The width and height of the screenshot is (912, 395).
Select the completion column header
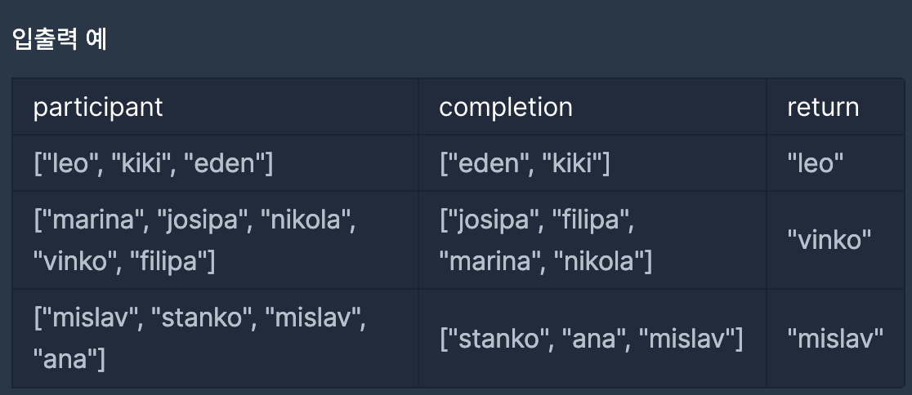505,108
